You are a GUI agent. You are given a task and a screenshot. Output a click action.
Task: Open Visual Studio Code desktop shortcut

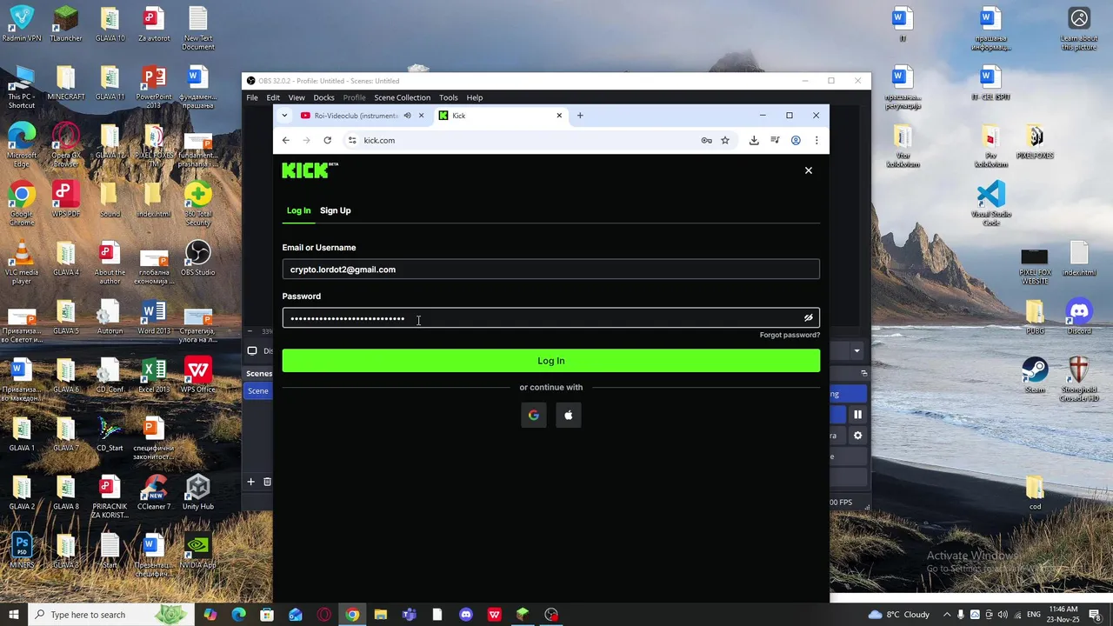coord(991,203)
